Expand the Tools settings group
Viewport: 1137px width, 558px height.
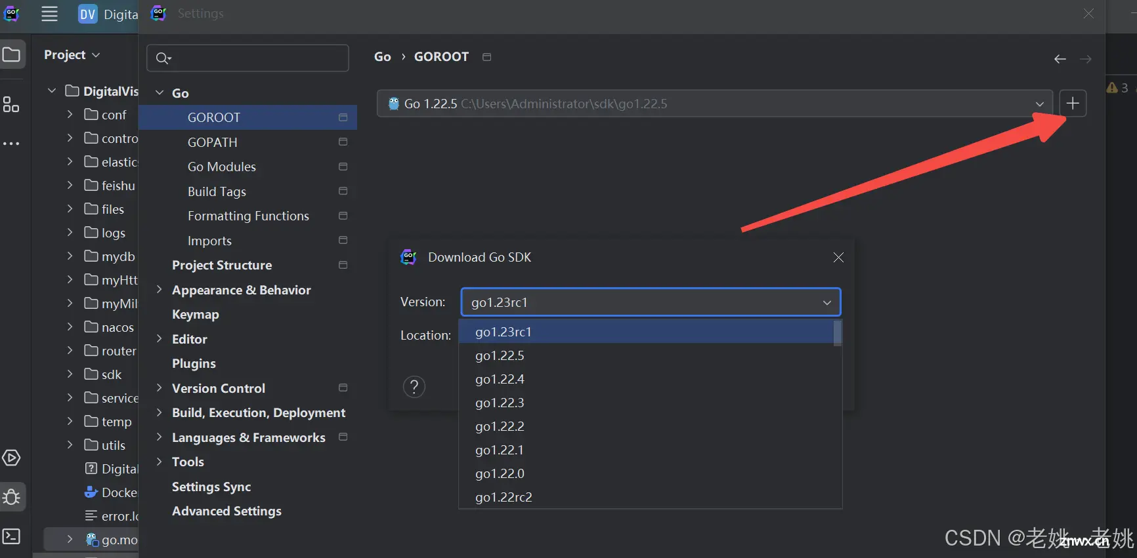[160, 461]
